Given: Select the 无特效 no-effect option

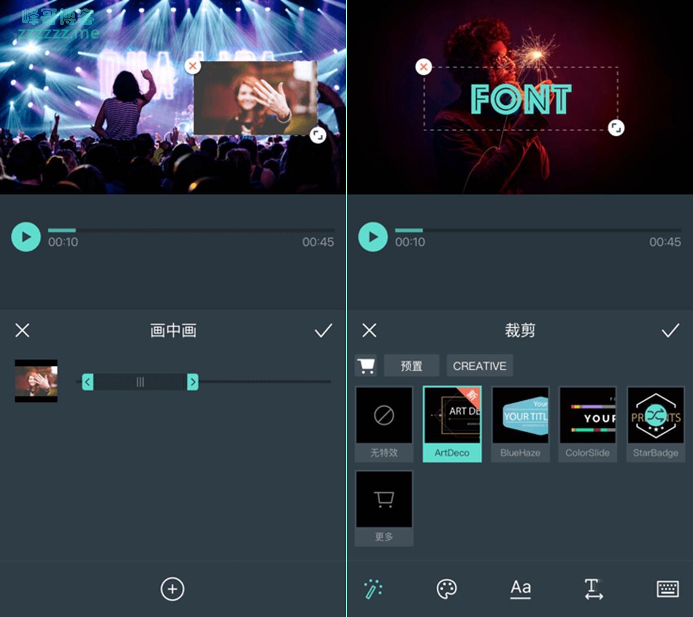Looking at the screenshot, I should pos(384,423).
